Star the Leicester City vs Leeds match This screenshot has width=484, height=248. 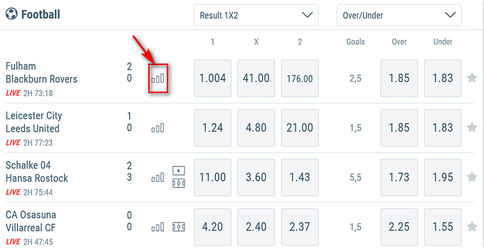472,128
